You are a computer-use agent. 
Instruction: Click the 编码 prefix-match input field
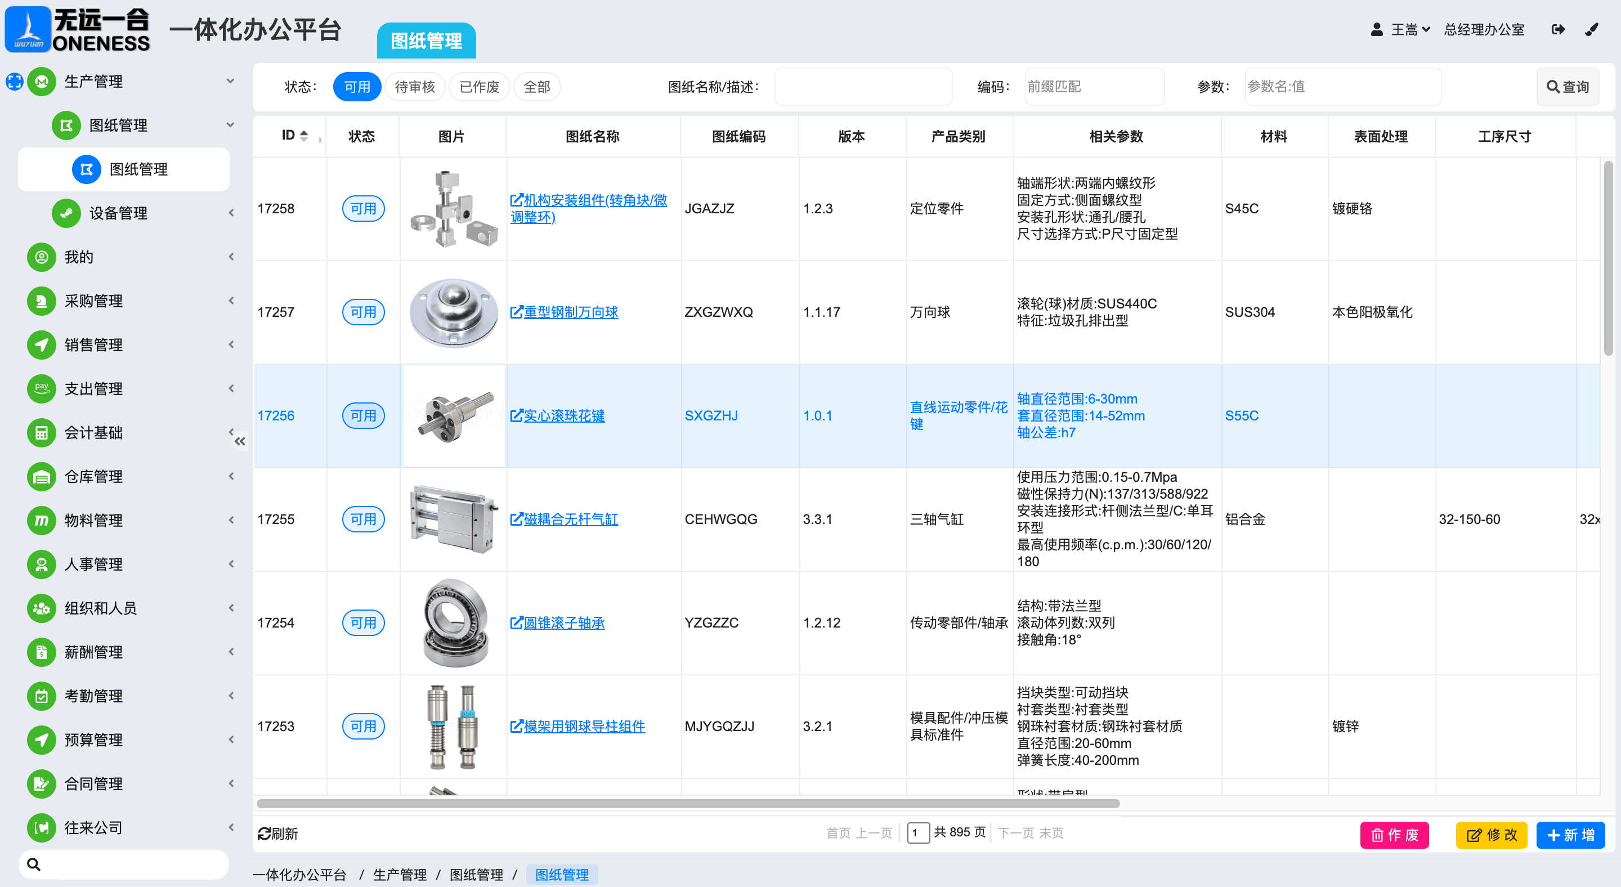[1094, 87]
